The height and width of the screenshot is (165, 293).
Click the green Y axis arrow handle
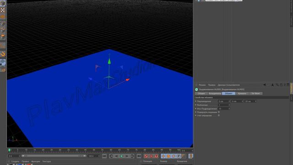[109, 61]
